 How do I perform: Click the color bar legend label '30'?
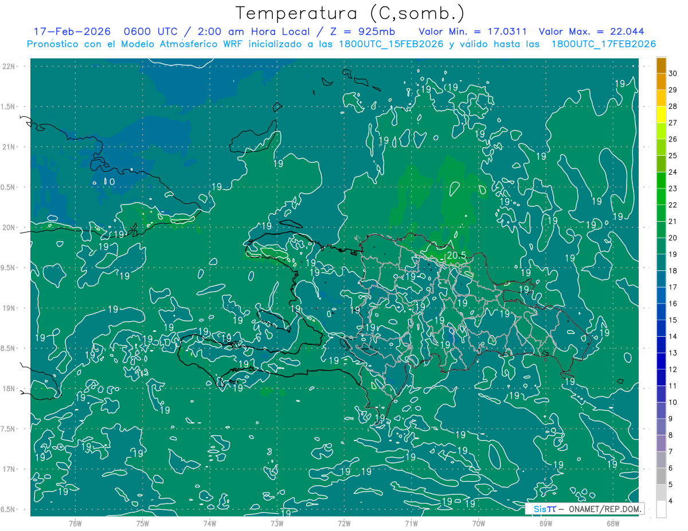tap(673, 74)
